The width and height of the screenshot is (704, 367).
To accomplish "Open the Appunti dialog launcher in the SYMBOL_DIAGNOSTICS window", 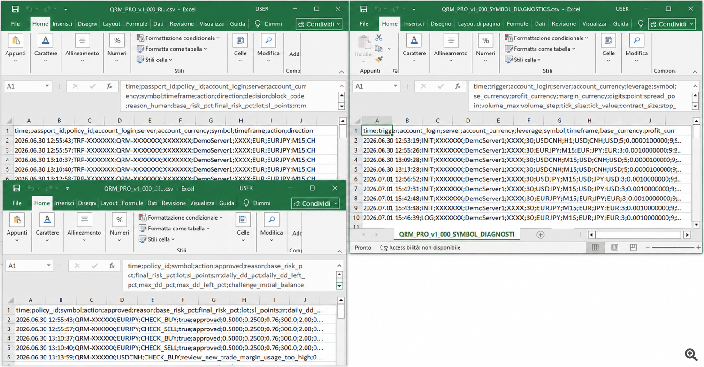I will 395,71.
